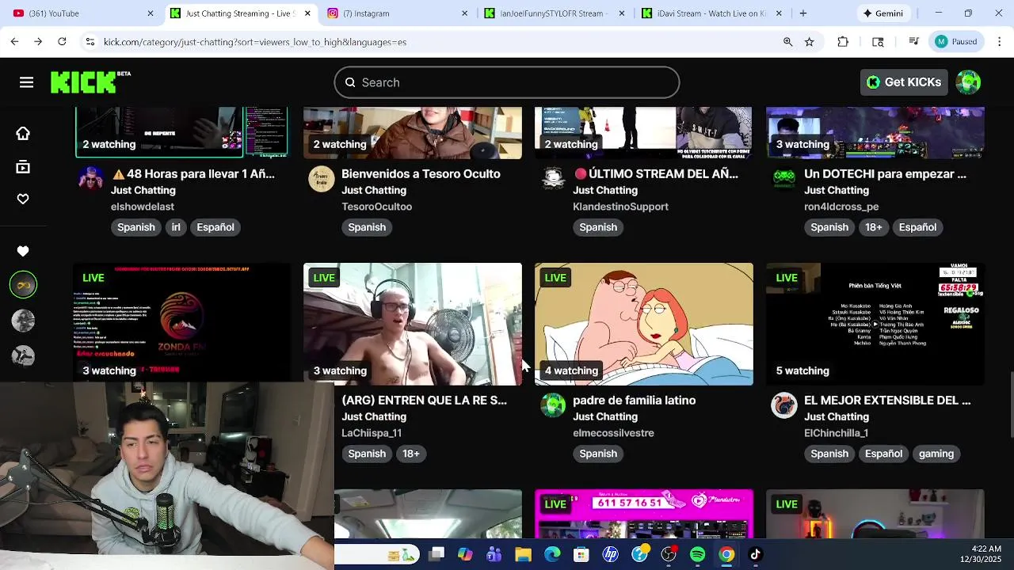
Task: Click the Get KICKs button
Action: tap(904, 82)
